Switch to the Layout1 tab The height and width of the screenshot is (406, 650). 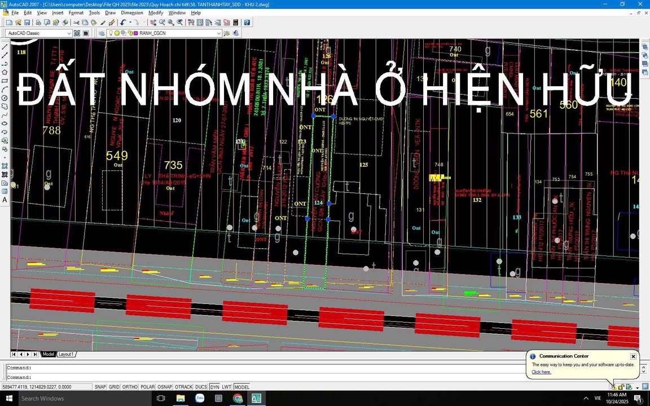coord(66,354)
